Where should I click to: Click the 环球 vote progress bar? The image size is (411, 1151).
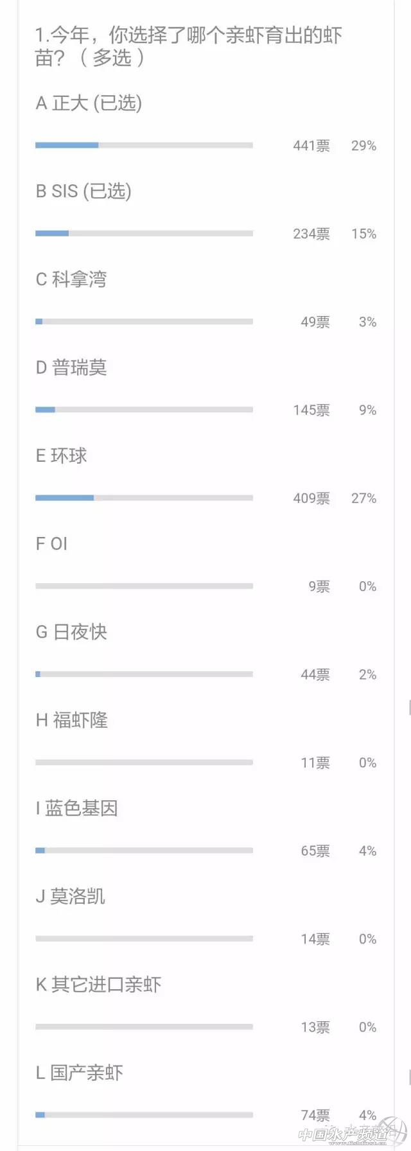tap(144, 498)
